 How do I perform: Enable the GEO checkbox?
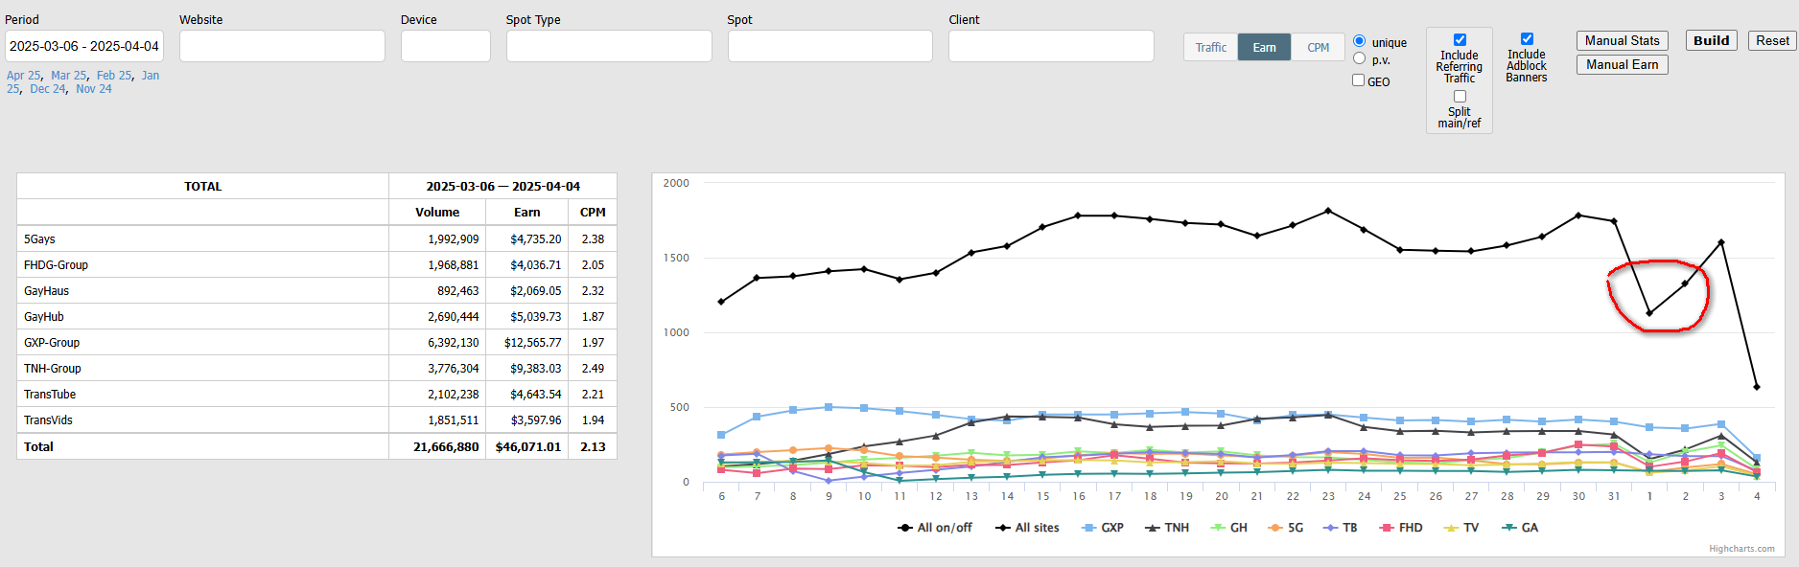tap(1359, 80)
